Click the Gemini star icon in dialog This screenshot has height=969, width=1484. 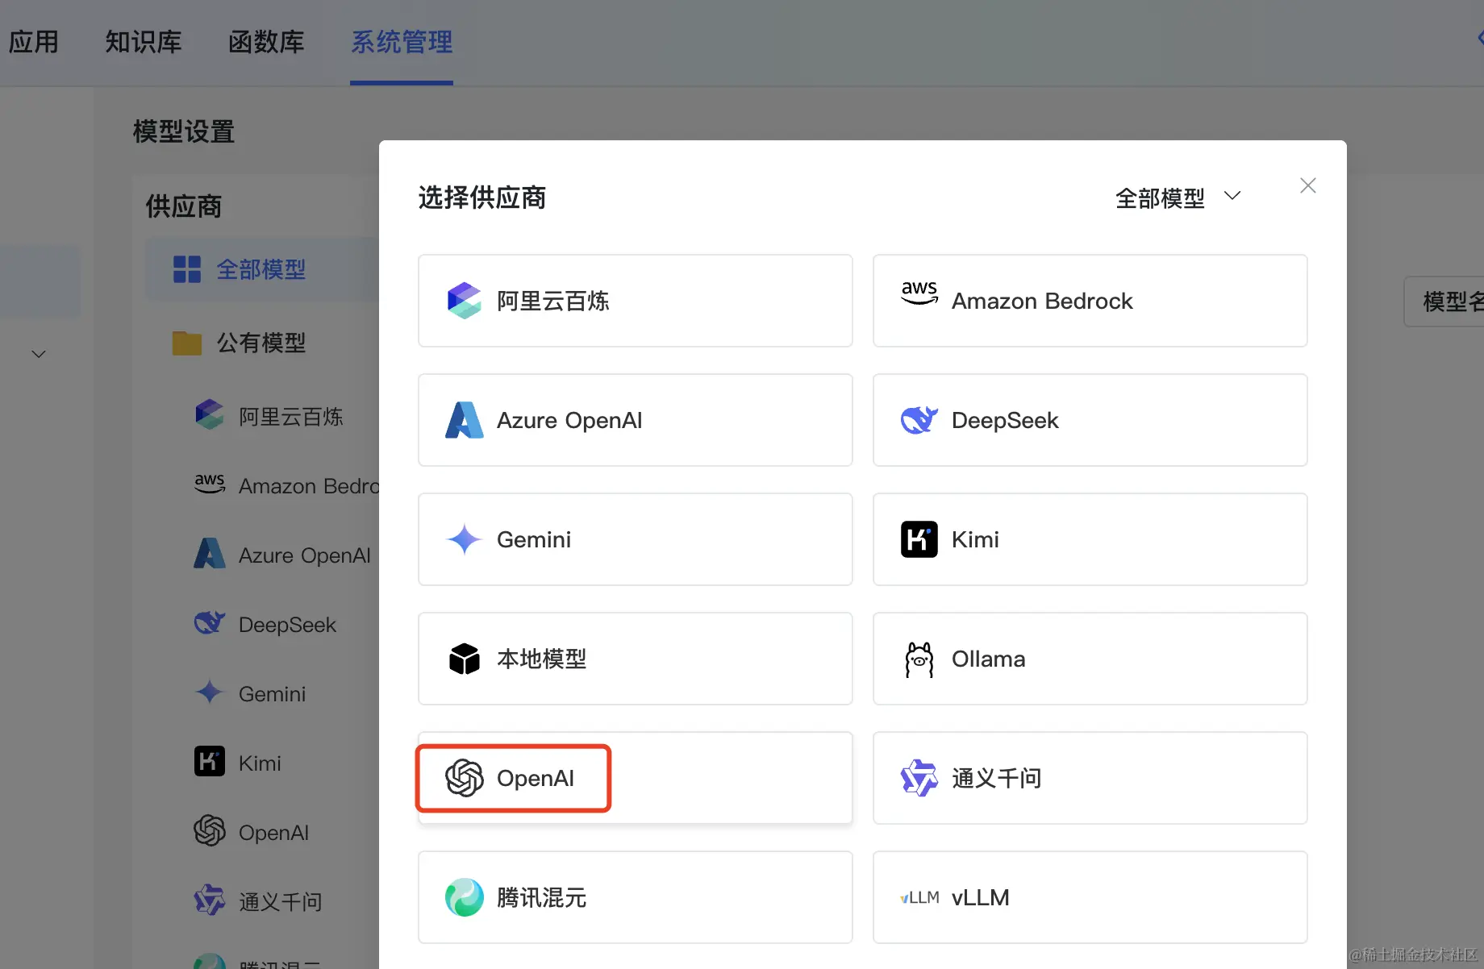465,539
